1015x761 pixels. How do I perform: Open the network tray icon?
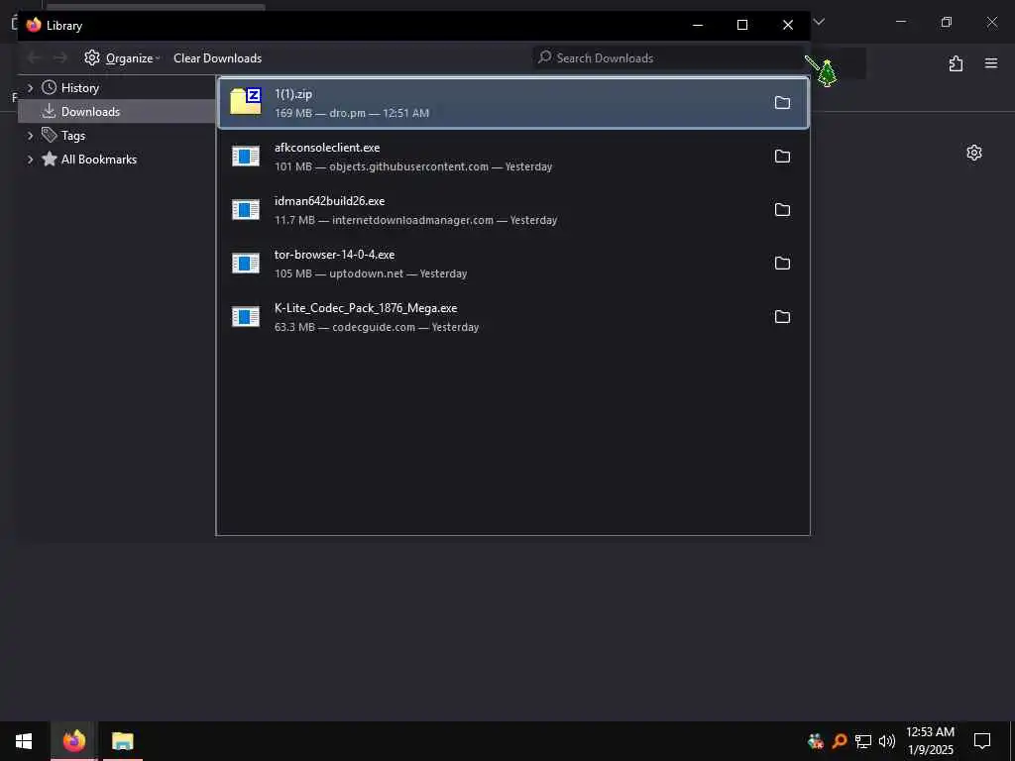click(x=863, y=741)
